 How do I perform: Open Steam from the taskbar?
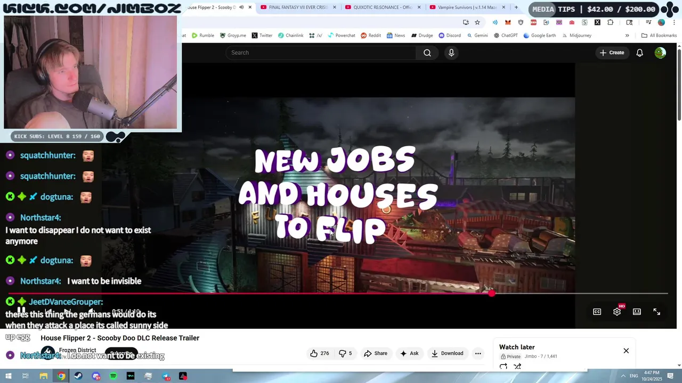point(79,376)
